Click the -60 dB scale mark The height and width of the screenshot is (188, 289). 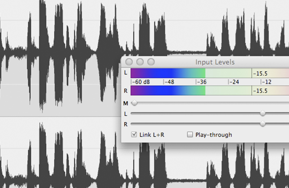pos(141,82)
